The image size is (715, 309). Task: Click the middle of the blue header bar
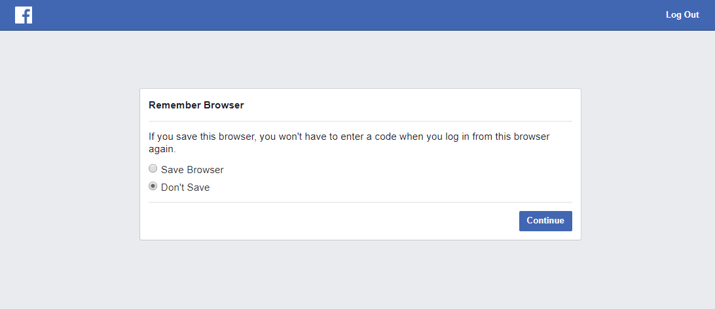click(x=357, y=15)
